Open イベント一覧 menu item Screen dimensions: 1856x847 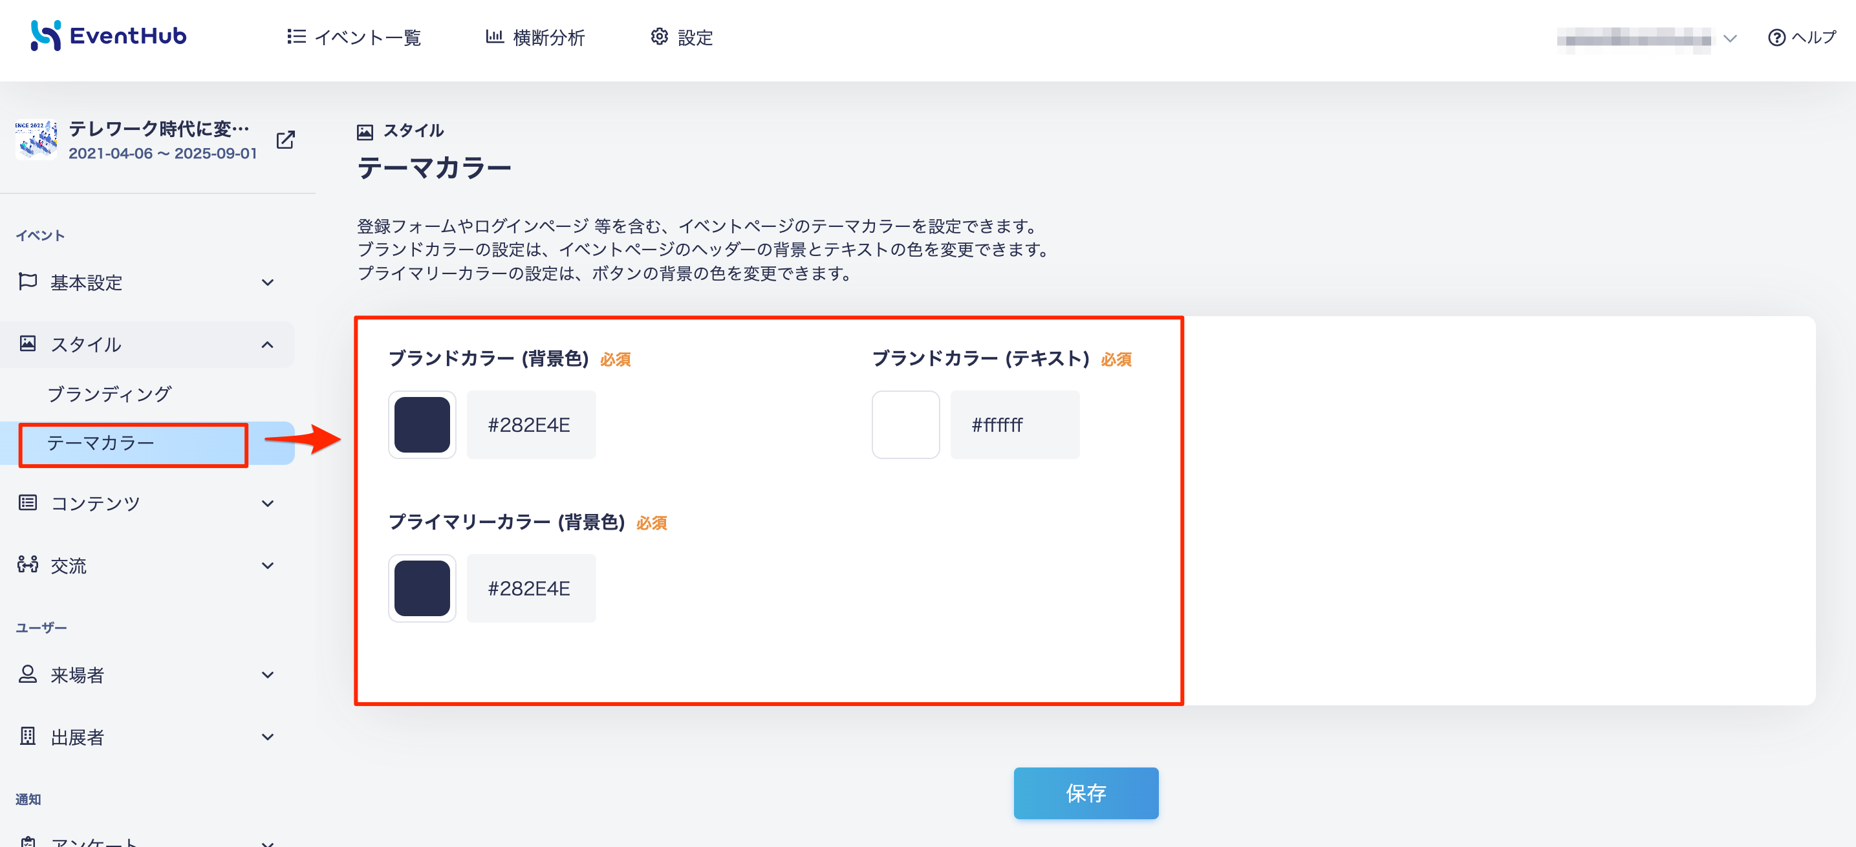(x=354, y=38)
